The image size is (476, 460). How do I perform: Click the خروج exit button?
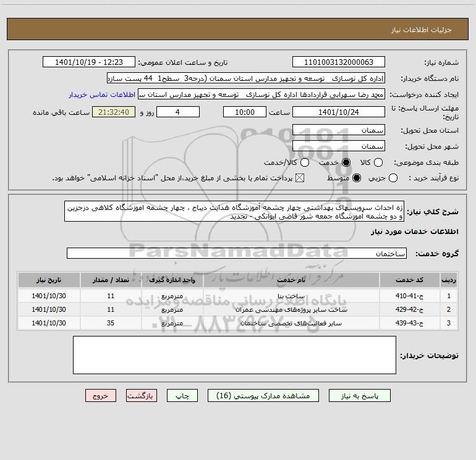click(101, 396)
